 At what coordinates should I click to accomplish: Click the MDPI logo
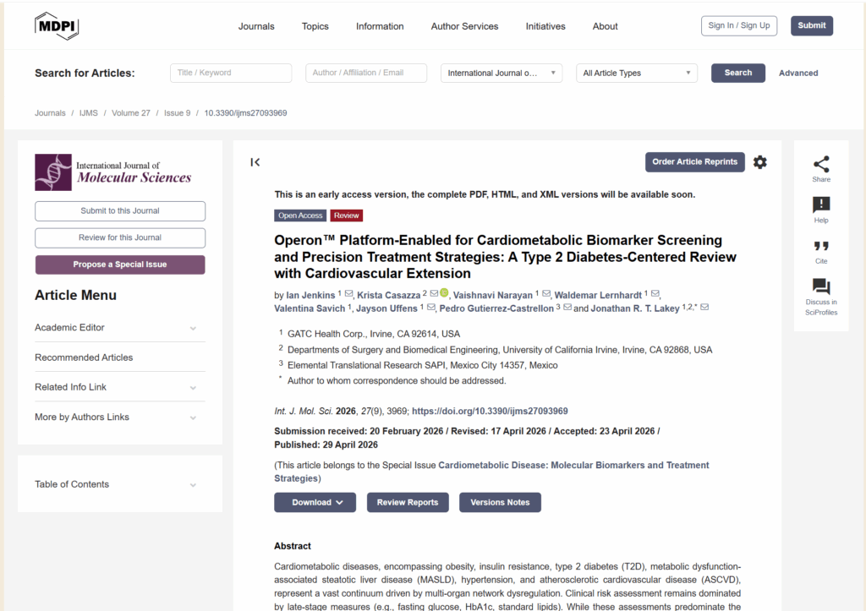pos(56,25)
